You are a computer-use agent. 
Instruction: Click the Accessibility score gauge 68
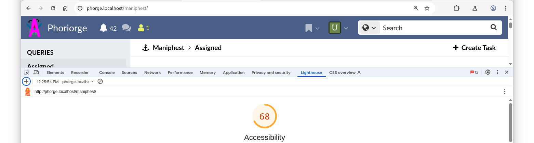(x=265, y=116)
